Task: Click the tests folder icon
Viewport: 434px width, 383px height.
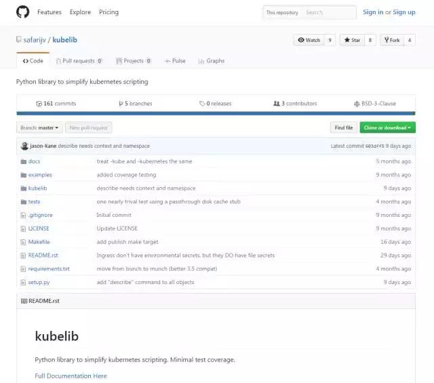Action: (x=24, y=202)
